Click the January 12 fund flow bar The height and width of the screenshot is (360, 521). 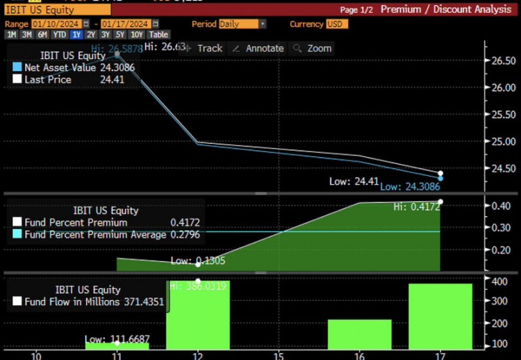[x=198, y=315]
